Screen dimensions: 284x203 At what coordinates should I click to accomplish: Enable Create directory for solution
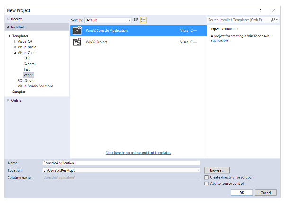point(206,177)
